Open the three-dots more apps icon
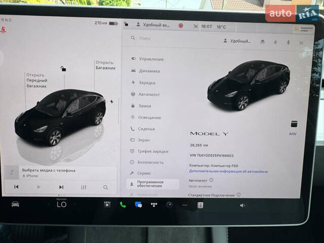 (x=185, y=205)
